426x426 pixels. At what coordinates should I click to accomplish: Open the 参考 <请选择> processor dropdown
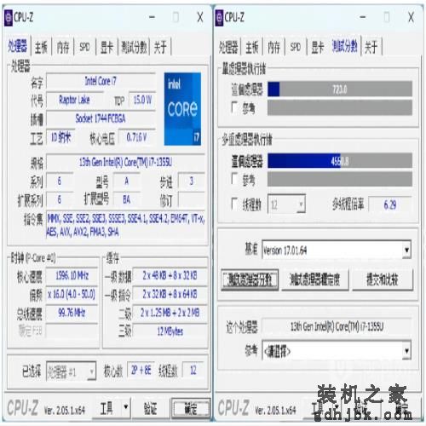(x=337, y=351)
